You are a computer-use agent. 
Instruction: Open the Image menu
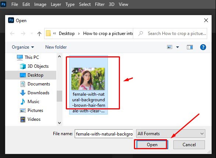(40, 4)
